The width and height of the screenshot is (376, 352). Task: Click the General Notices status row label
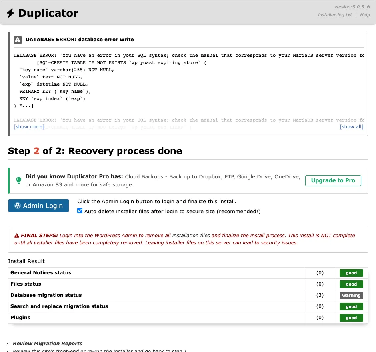[41, 273]
